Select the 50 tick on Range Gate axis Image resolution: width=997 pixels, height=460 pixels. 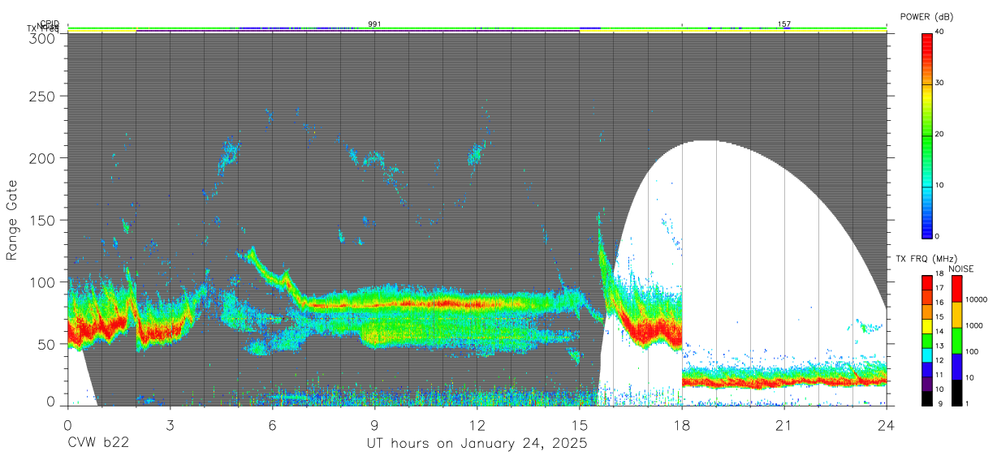48,344
